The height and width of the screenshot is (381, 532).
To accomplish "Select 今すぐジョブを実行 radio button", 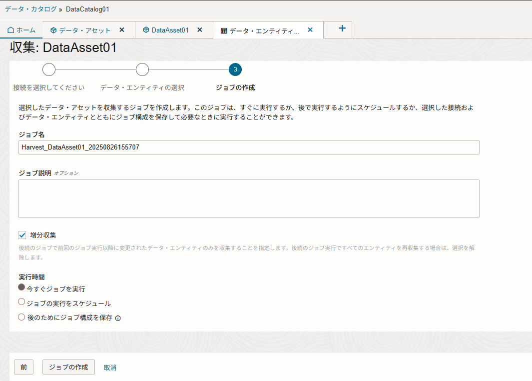I will pyautogui.click(x=21, y=287).
